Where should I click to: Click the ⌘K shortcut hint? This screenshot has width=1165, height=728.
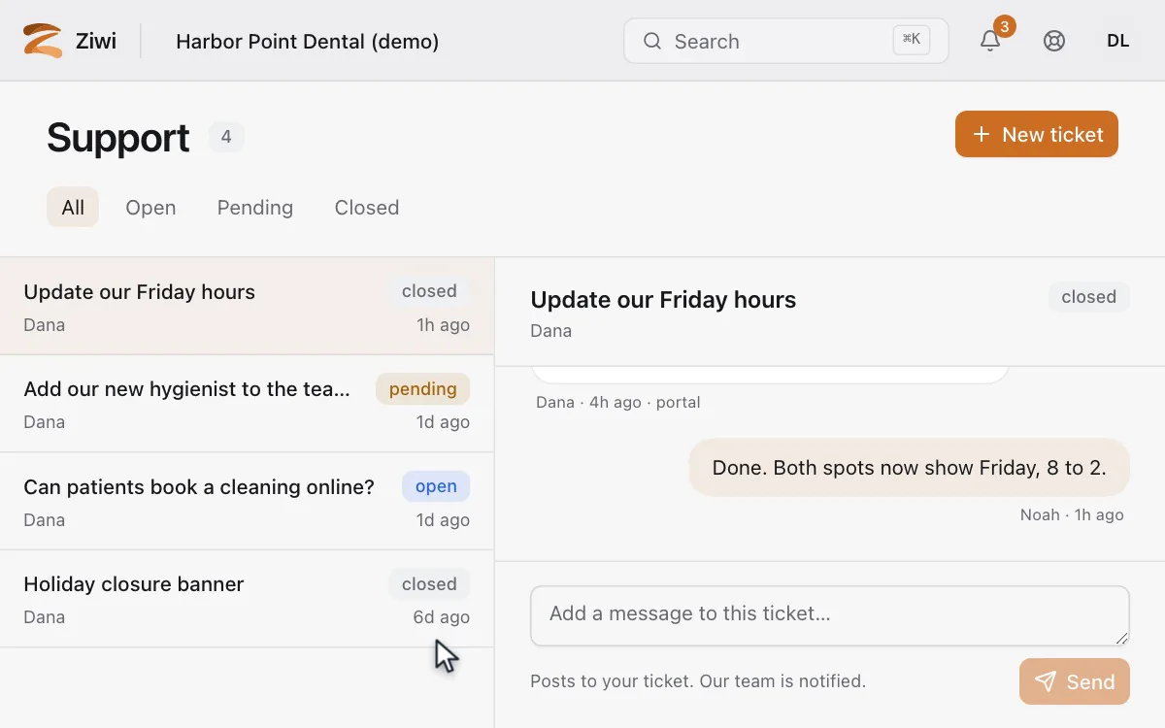pos(912,40)
